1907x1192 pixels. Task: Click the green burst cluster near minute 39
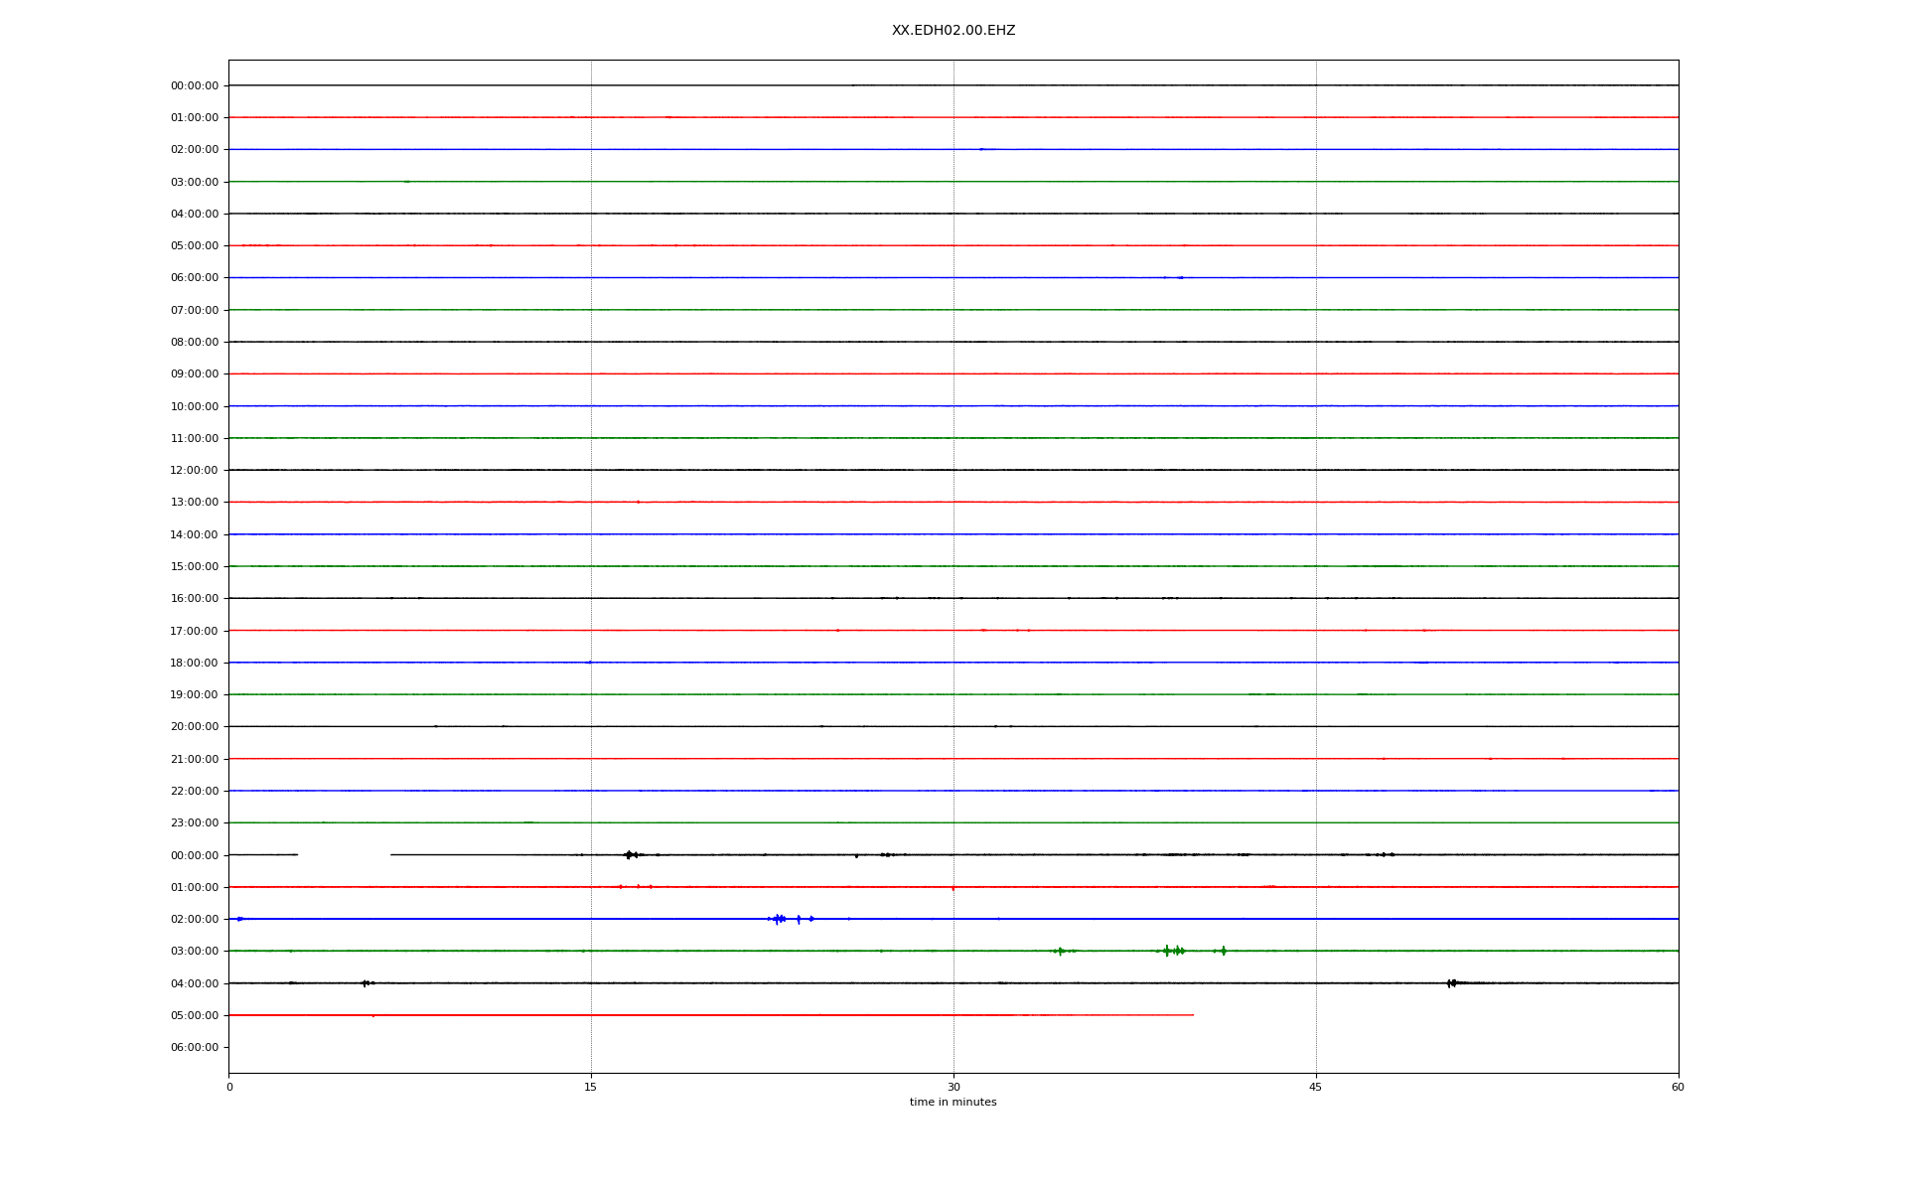1174,951
